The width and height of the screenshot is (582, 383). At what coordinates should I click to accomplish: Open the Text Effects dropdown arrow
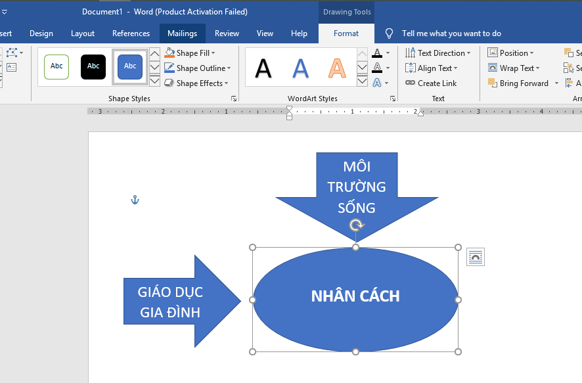(x=387, y=83)
